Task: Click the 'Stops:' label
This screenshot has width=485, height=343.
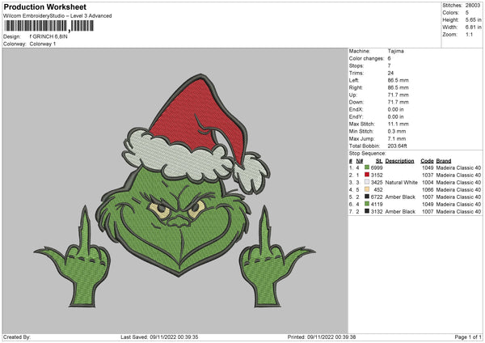Action: click(x=356, y=66)
